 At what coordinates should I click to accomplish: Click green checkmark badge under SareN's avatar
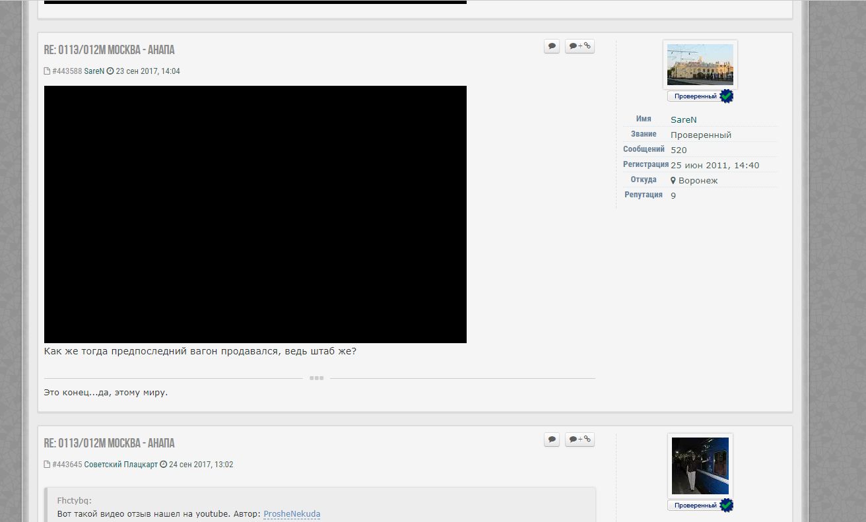(x=726, y=96)
